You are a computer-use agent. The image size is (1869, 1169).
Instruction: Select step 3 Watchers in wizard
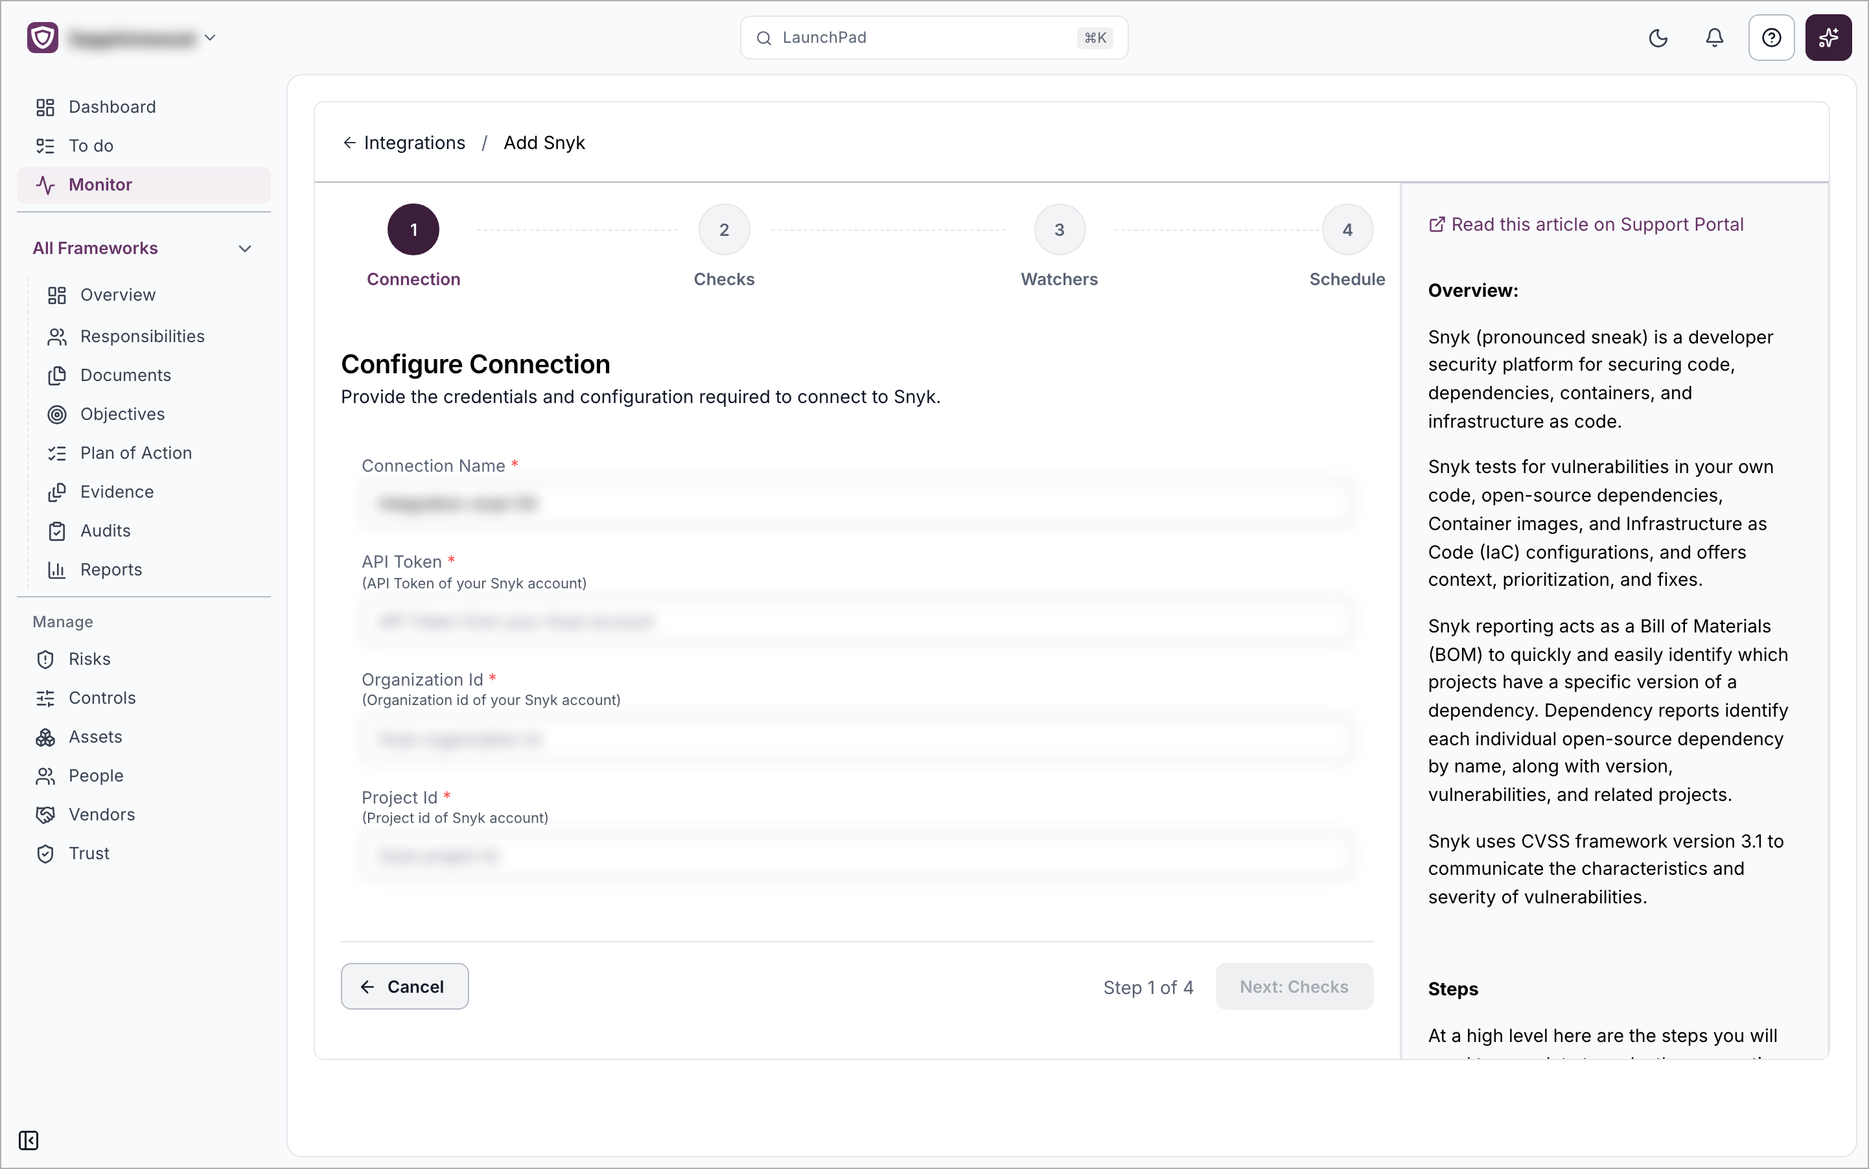(1060, 229)
